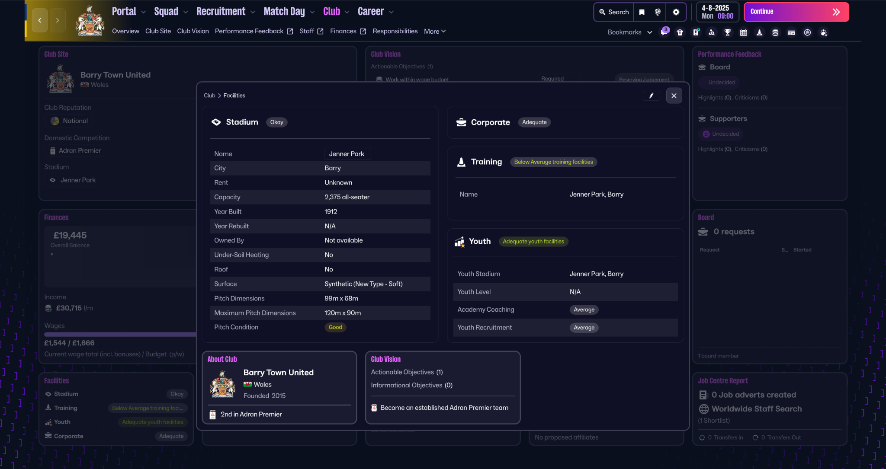This screenshot has height=469, width=886.
Task: Open the finances coins icon
Action: pyautogui.click(x=776, y=32)
